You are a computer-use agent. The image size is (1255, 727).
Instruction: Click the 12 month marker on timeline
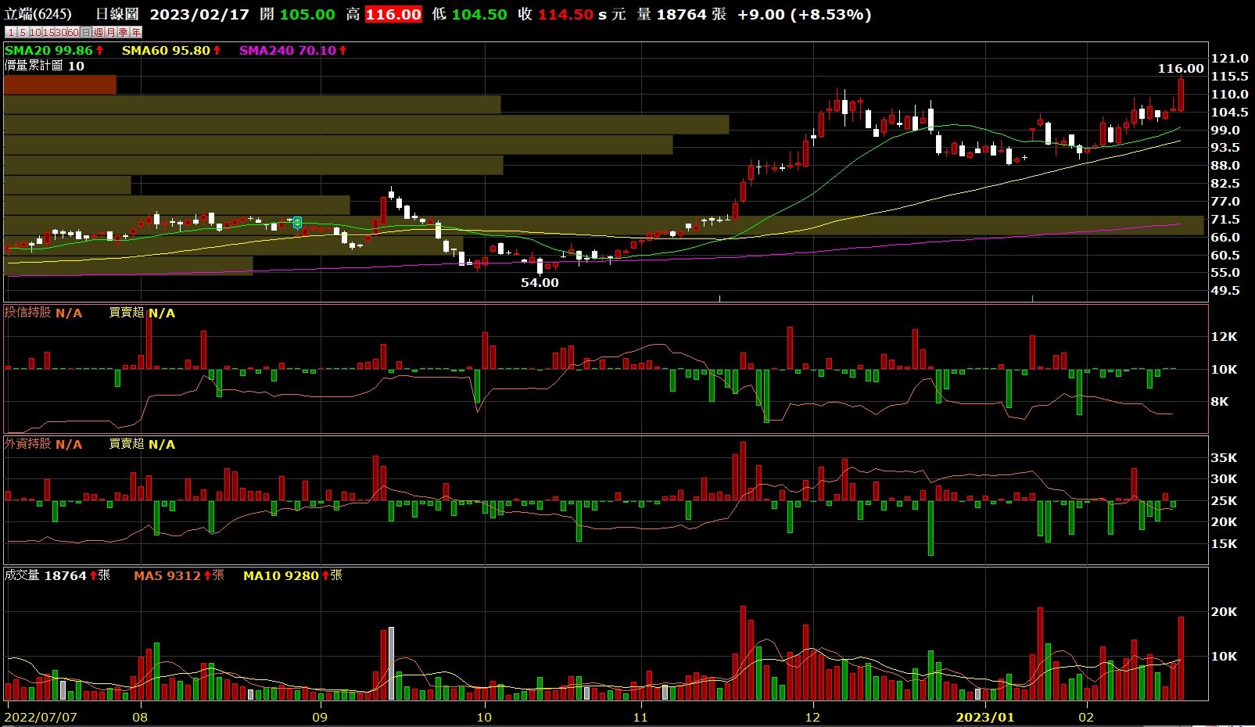812,717
